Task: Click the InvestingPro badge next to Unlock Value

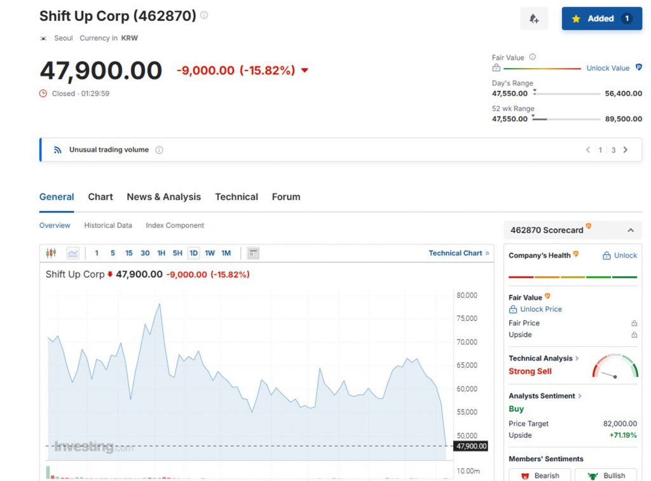Action: [638, 67]
